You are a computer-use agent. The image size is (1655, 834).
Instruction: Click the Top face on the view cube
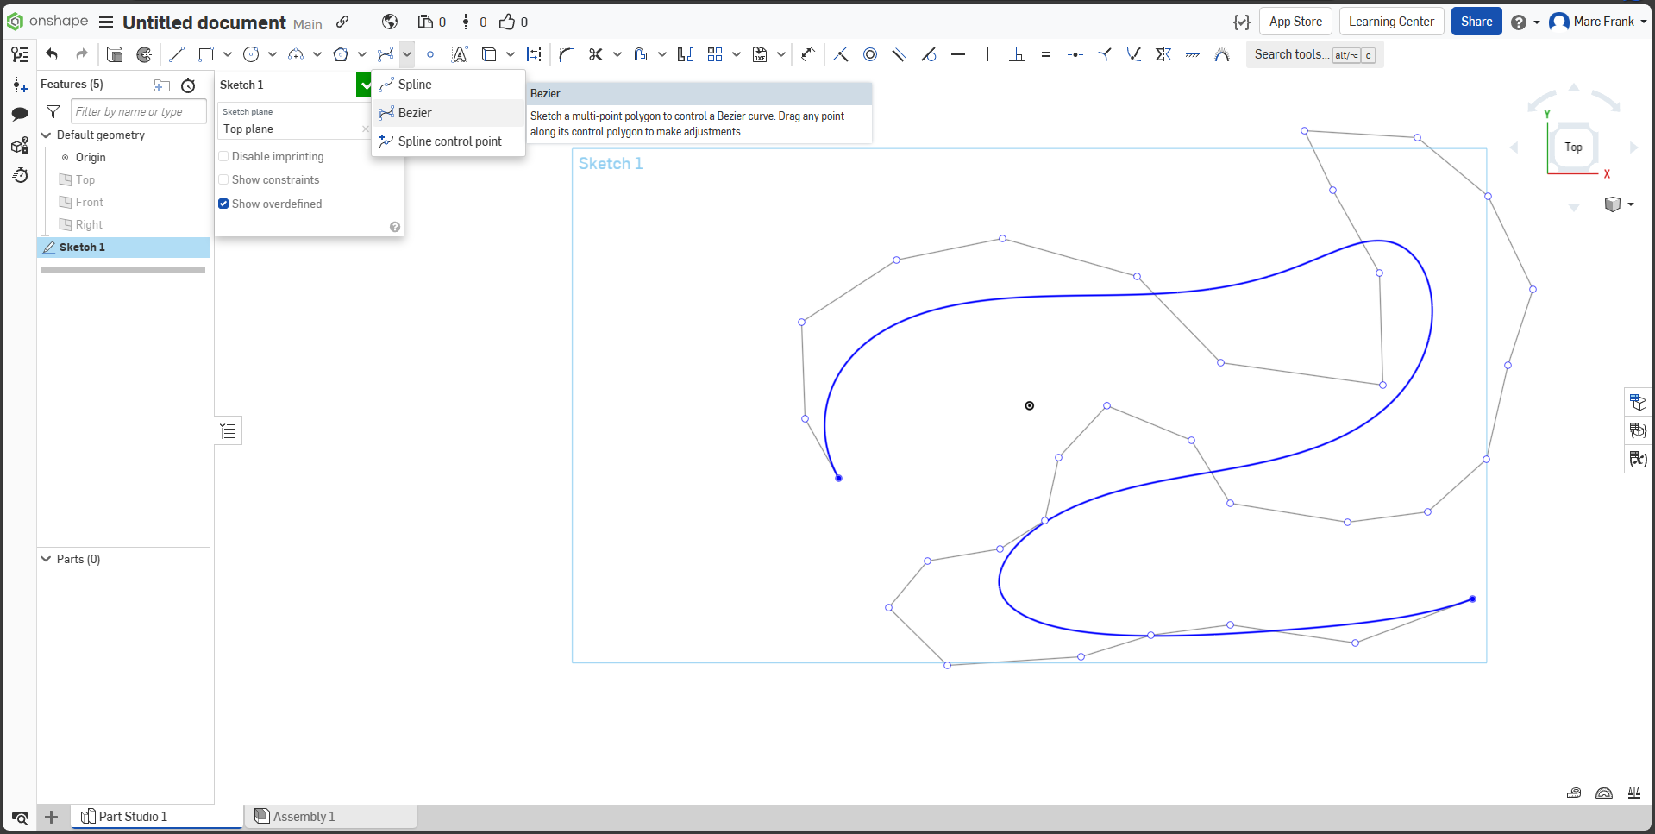1572,147
